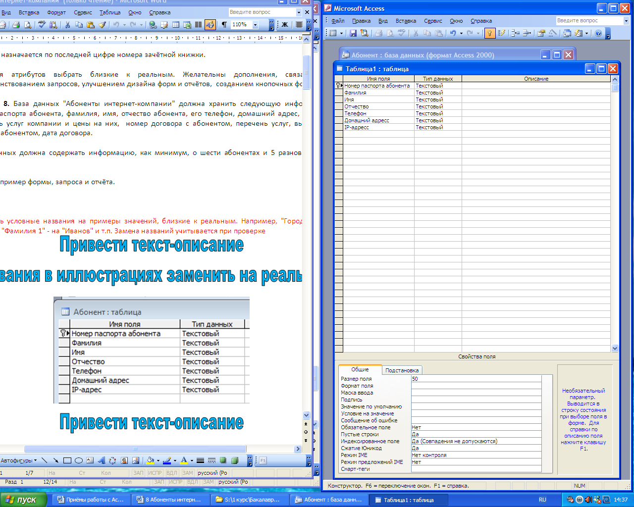This screenshot has height=507, width=634.
Task: Click the Print icon in Word toolbar
Action: point(16,24)
